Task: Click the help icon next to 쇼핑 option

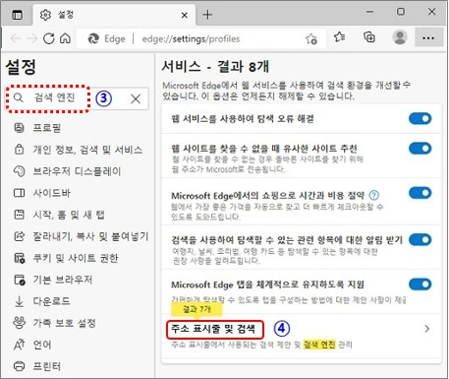Action: [x=373, y=195]
